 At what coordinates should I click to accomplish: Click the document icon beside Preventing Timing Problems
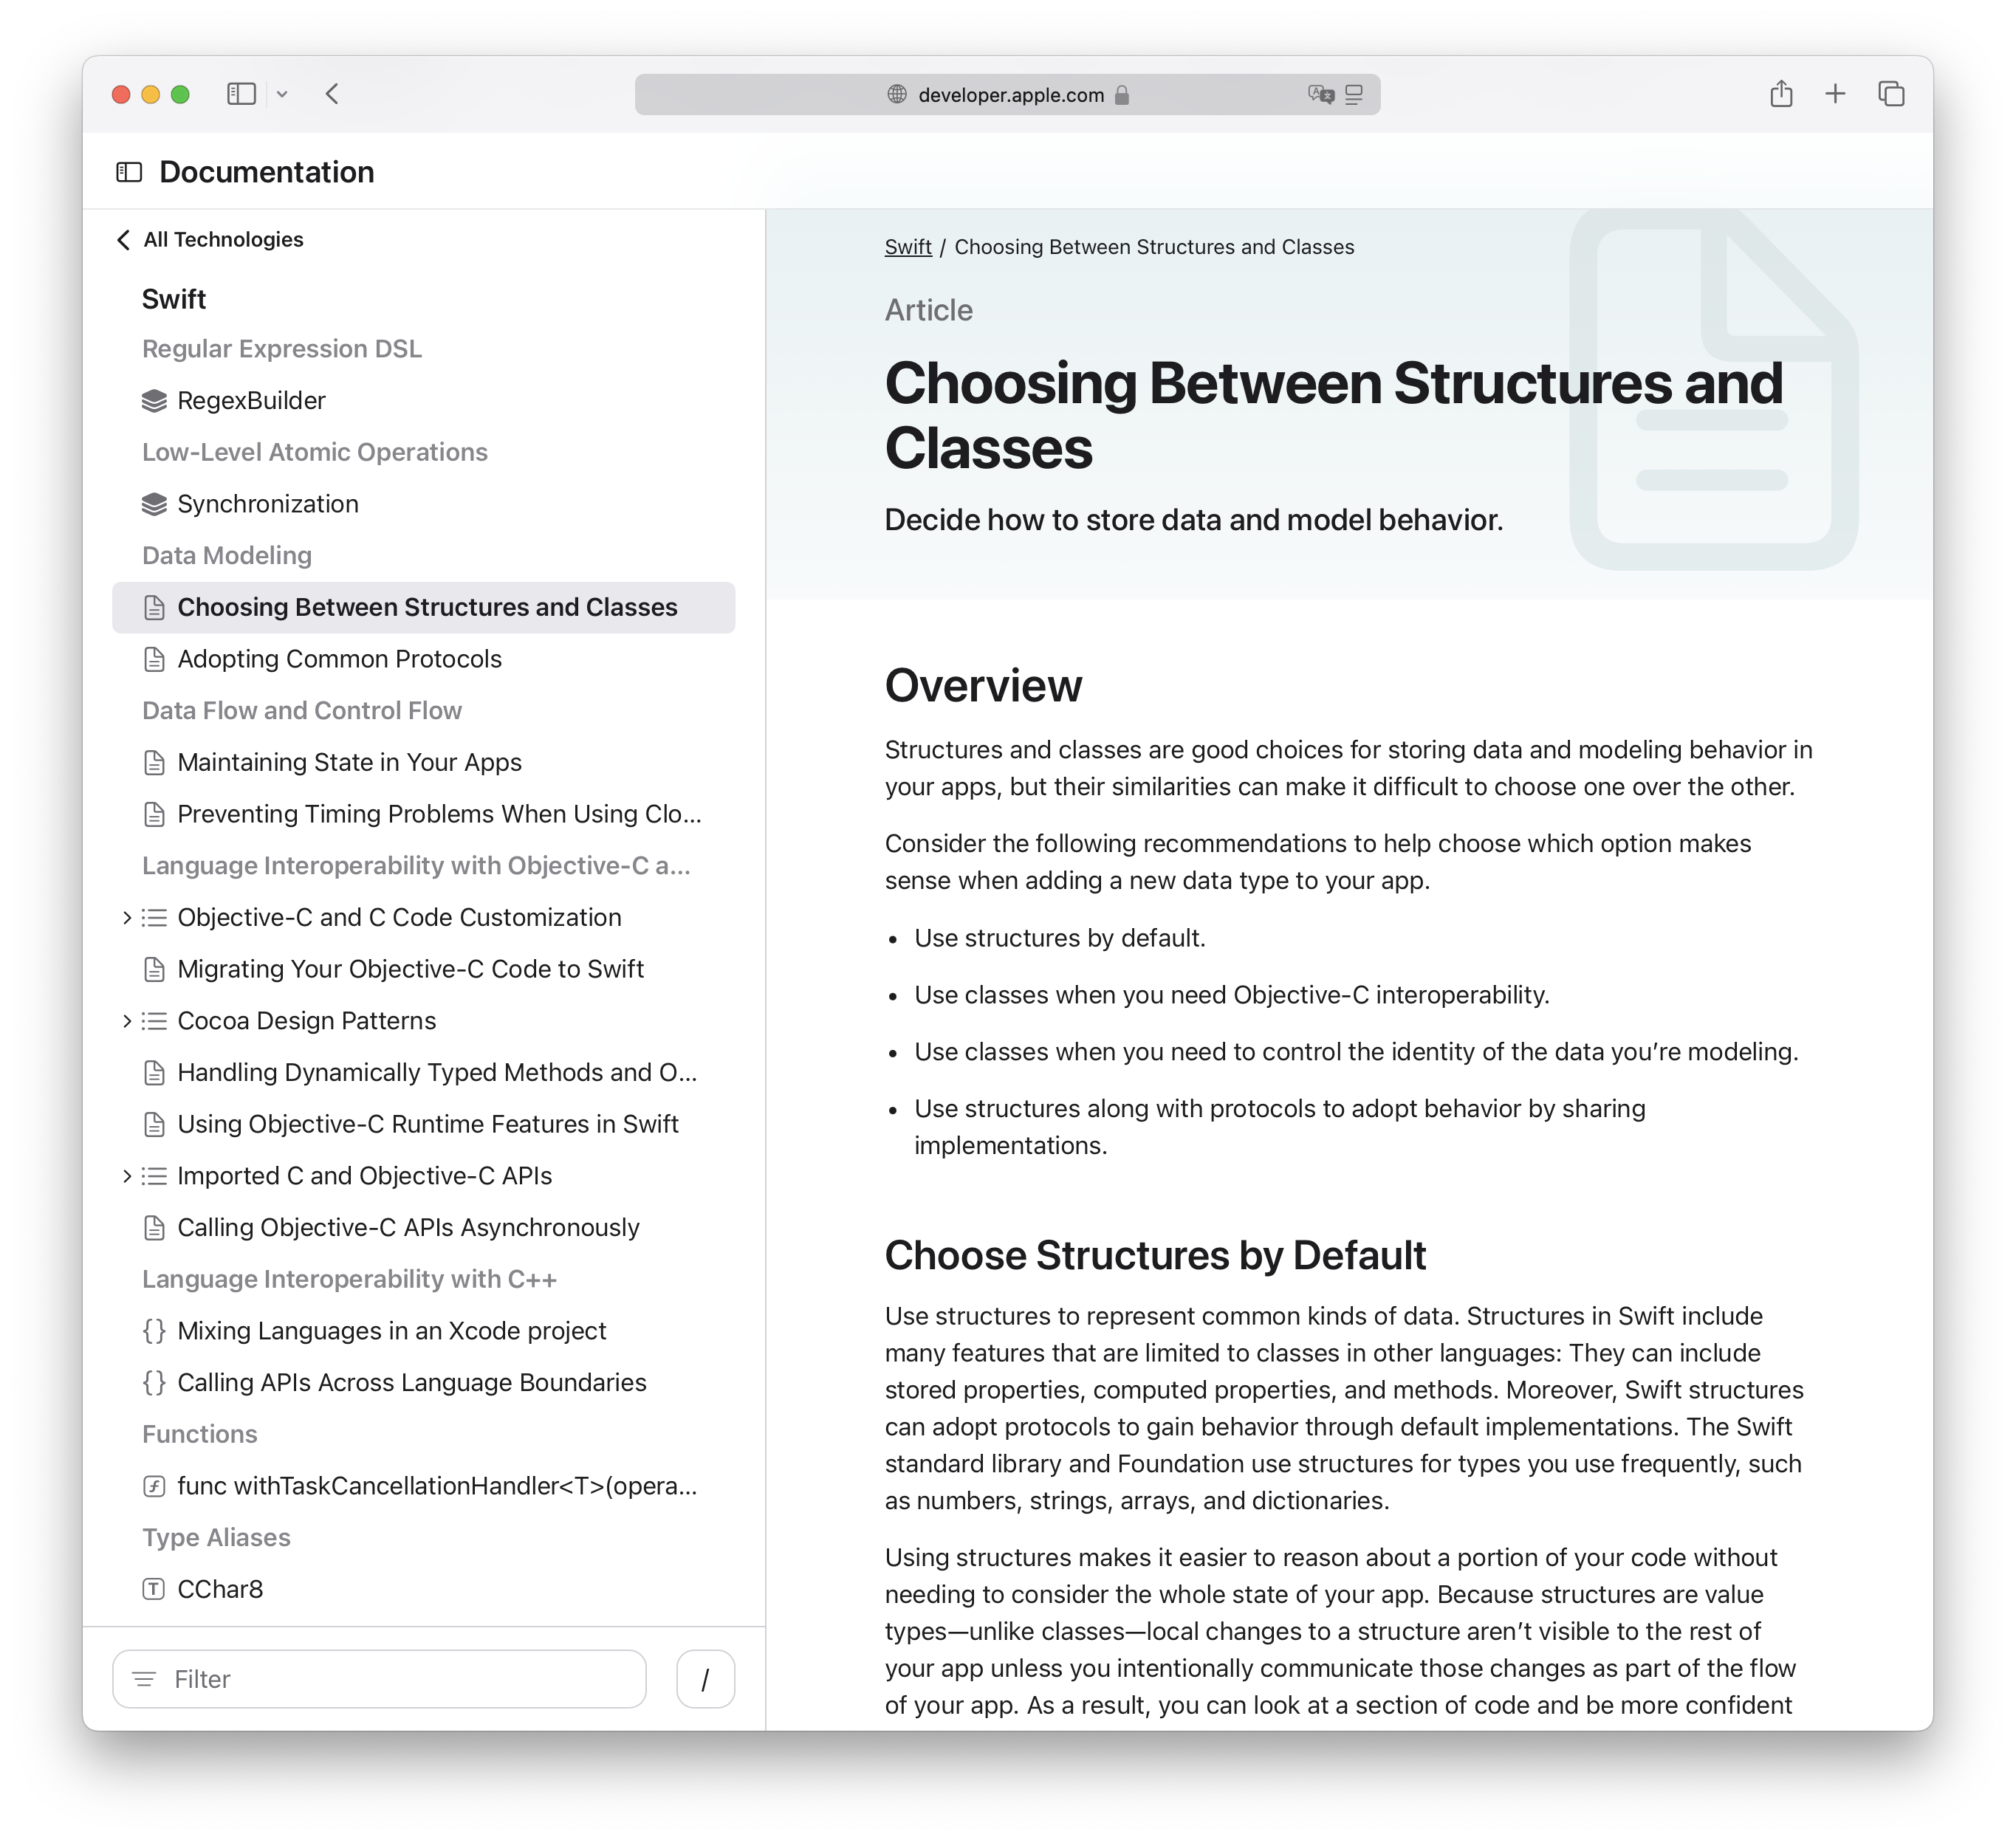[x=154, y=814]
